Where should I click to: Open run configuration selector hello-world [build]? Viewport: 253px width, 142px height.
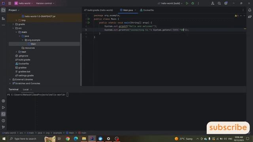[x=170, y=3]
